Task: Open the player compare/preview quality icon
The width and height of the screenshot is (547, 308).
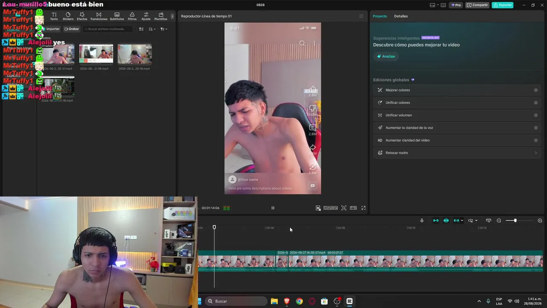Action: tap(318, 208)
